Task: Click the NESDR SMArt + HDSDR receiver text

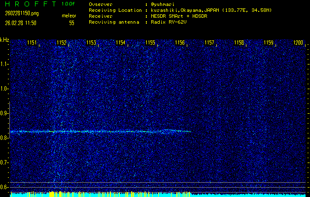Action: click(x=183, y=16)
